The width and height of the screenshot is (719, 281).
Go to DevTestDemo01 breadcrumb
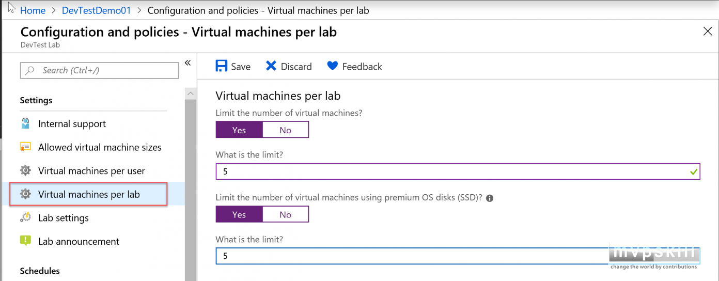pyautogui.click(x=96, y=10)
